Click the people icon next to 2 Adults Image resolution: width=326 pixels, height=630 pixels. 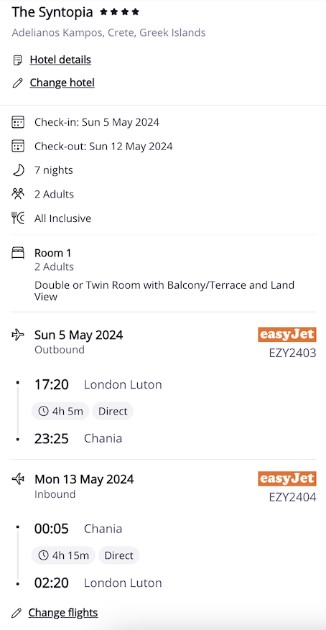[x=18, y=194]
